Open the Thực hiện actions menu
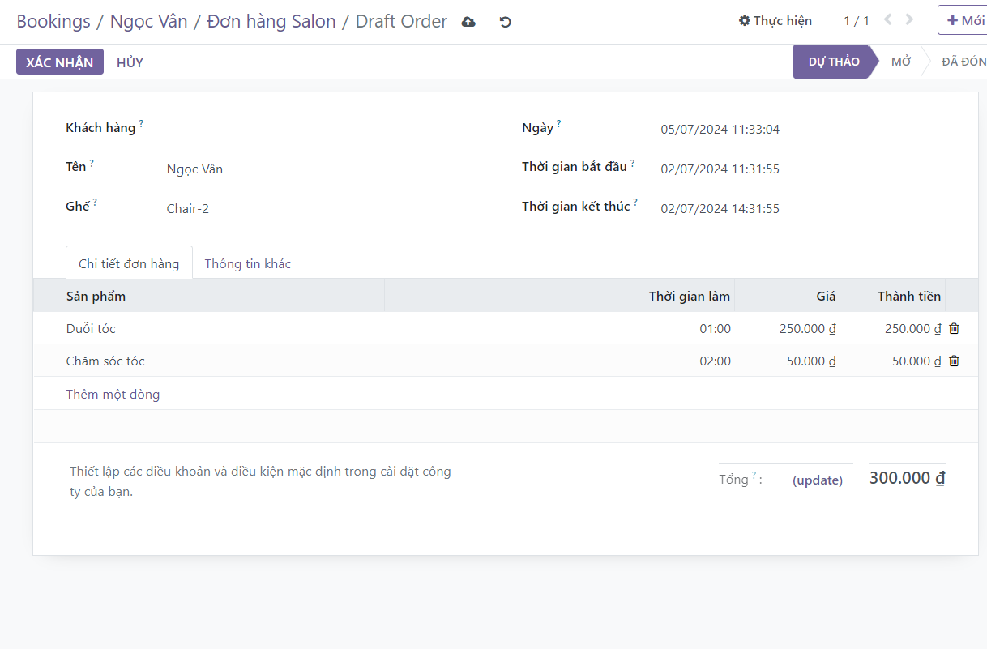This screenshot has height=649, width=987. point(775,21)
